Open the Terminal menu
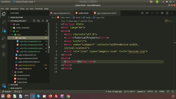 pyautogui.click(x=39, y=9)
